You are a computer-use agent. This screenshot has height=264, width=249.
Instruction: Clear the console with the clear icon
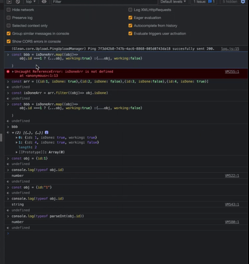coord(18,2)
